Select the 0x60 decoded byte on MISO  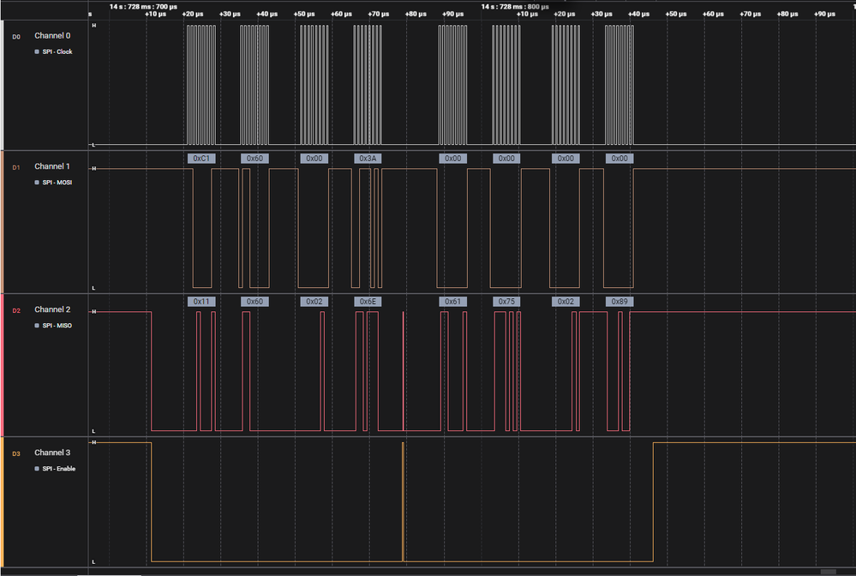point(255,302)
